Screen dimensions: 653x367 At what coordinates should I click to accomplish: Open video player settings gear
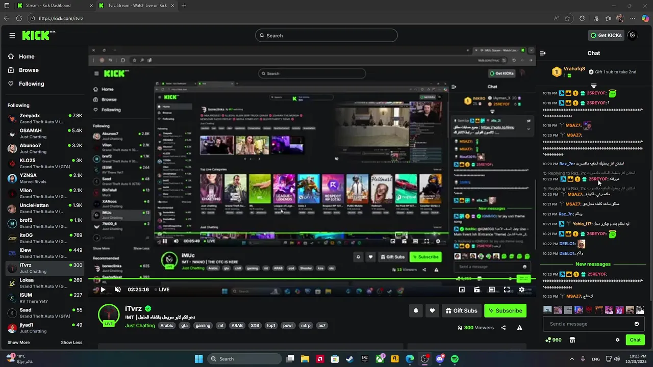(x=521, y=290)
